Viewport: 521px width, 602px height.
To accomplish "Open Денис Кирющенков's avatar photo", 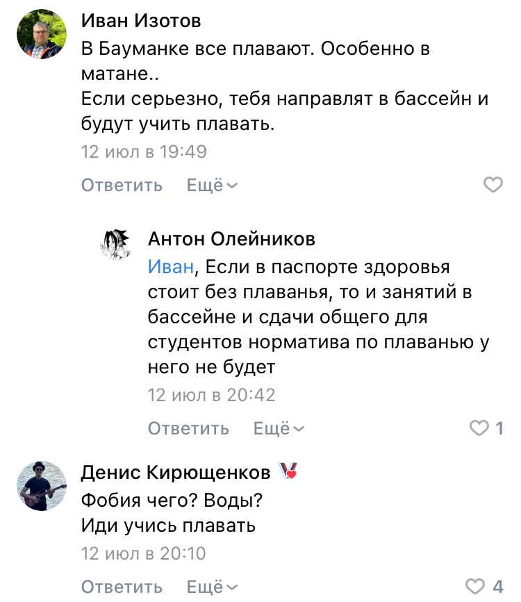I will point(41,485).
